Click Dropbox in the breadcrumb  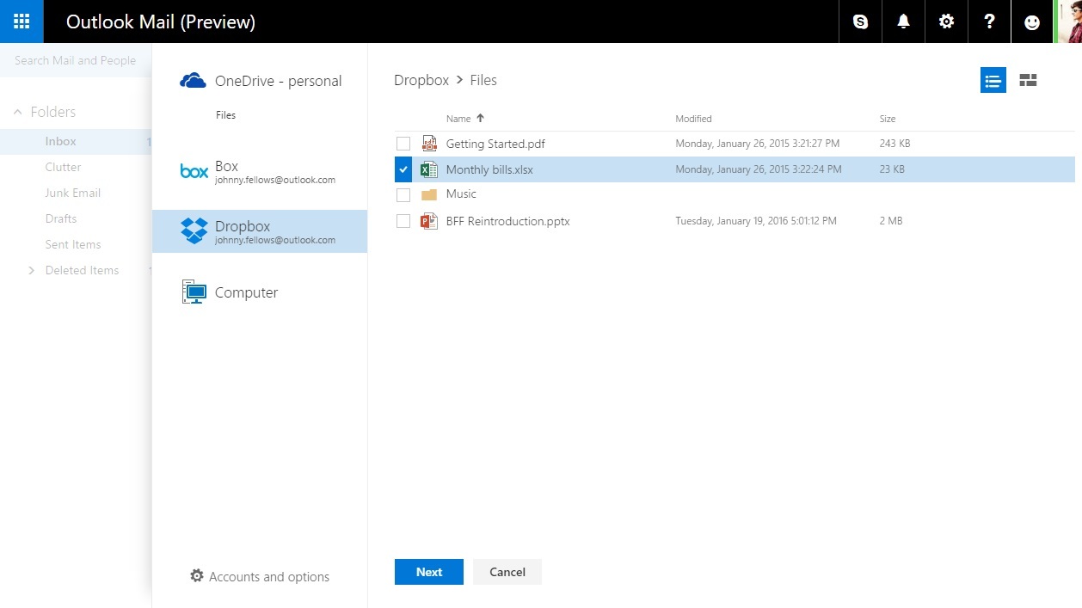(421, 80)
